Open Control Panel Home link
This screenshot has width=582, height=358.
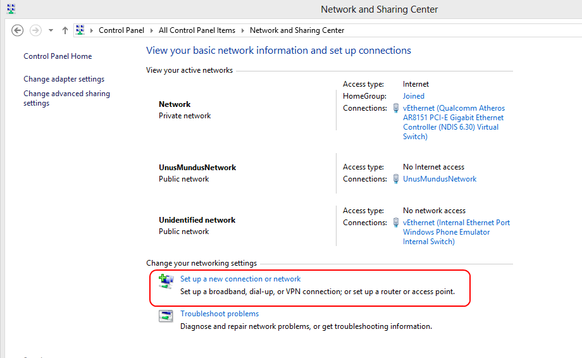pyautogui.click(x=58, y=56)
